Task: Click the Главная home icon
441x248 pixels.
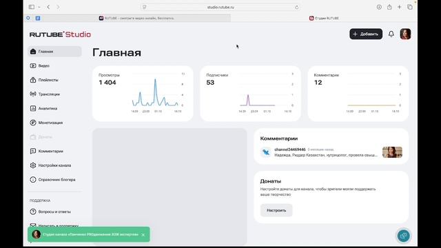Action: [x=33, y=52]
